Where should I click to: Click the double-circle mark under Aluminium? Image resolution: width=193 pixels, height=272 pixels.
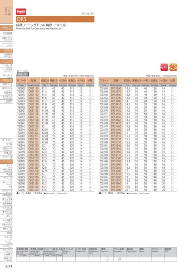120,259
